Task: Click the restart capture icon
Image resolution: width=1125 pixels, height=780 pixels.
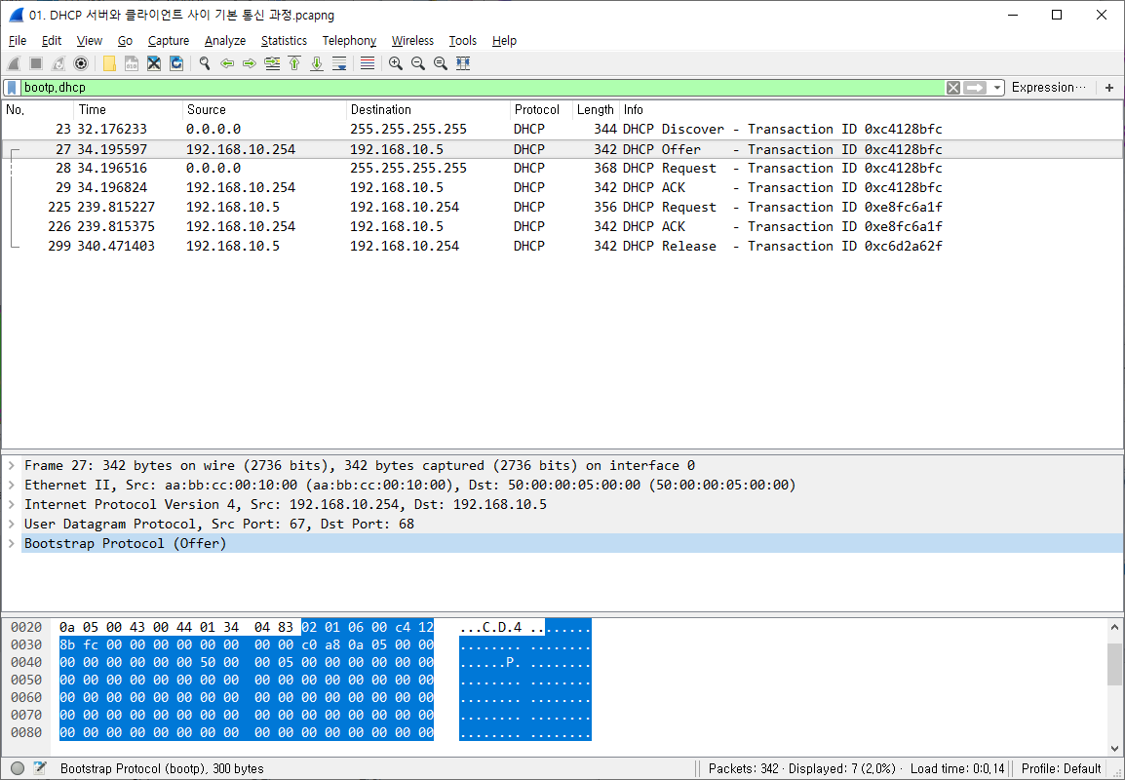Action: 58,64
